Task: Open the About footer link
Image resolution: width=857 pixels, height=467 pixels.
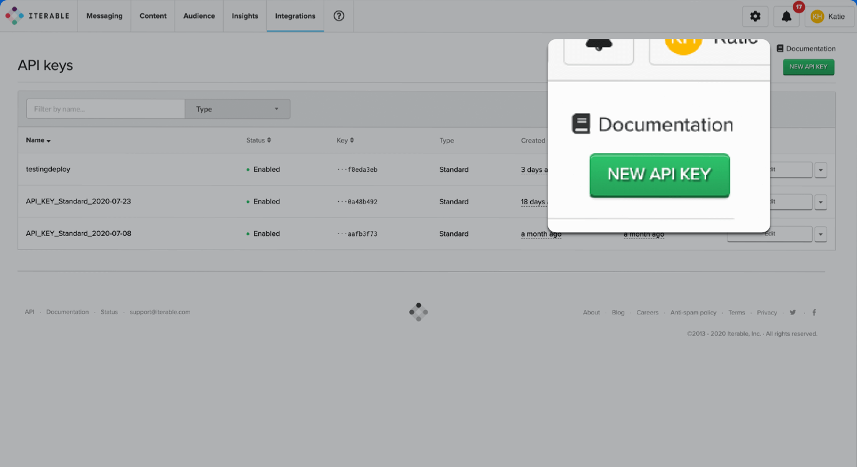Action: tap(591, 313)
